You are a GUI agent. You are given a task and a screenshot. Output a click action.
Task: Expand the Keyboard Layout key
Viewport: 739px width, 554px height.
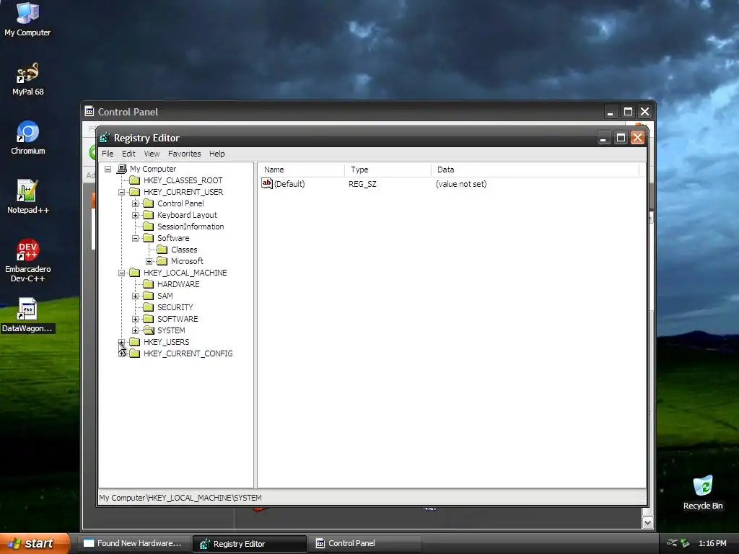coord(135,215)
